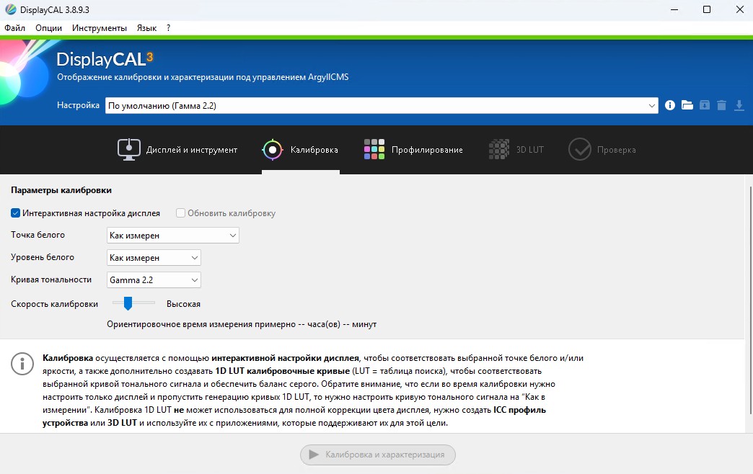Click the Ориентировочное время измерения text
Viewport: 753px width, 474px height.
[242, 324]
